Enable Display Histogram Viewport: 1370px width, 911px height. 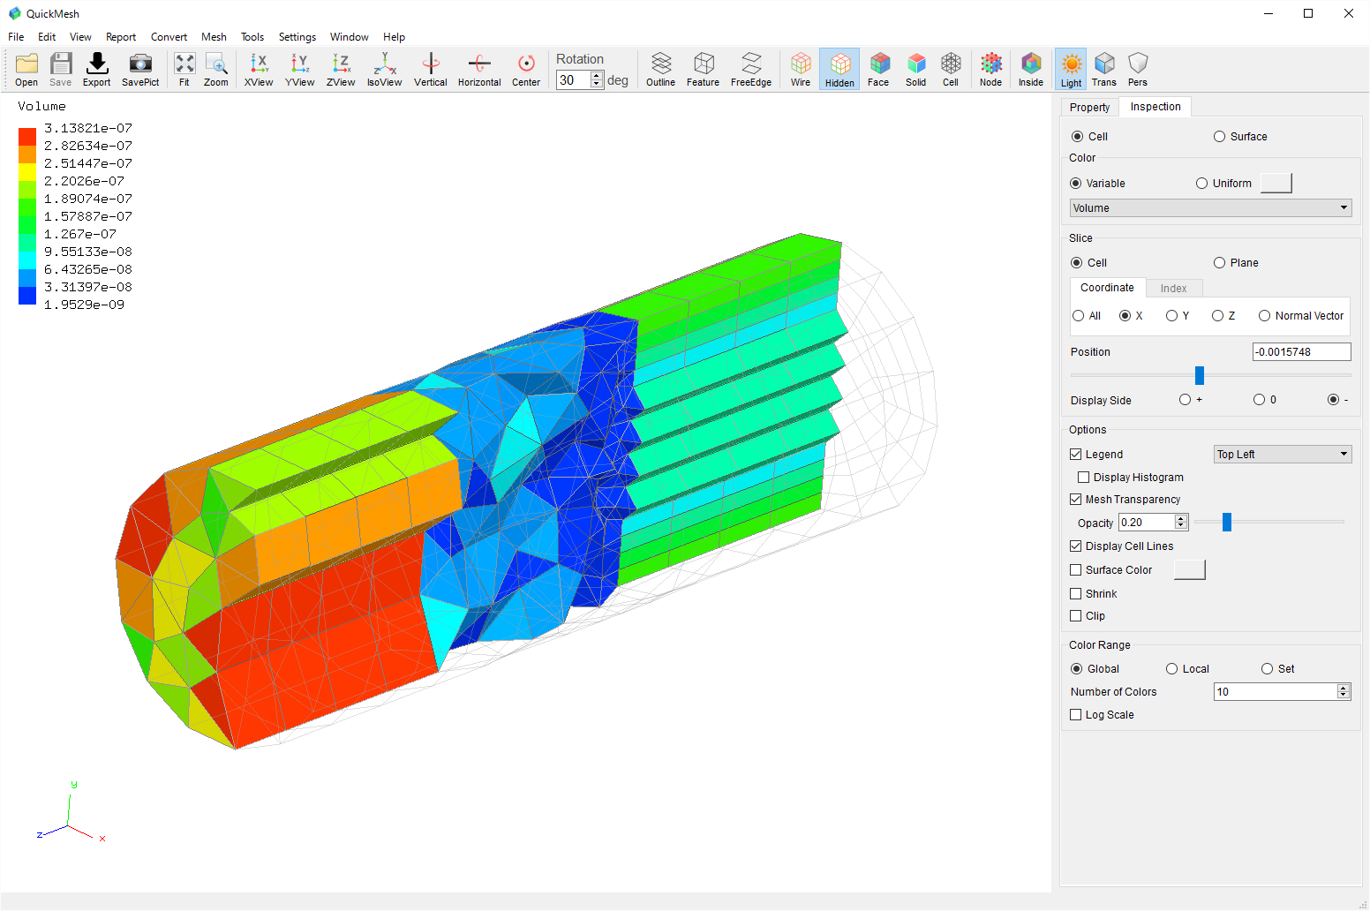coord(1083,478)
